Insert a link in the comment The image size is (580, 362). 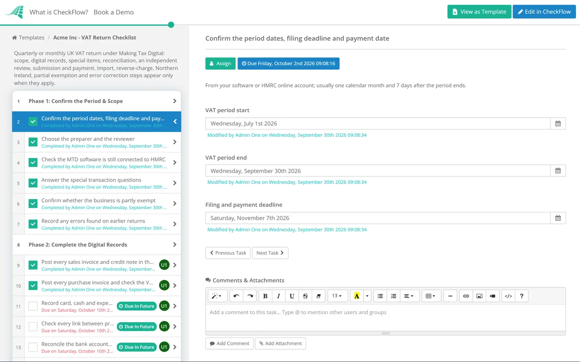pos(466,296)
